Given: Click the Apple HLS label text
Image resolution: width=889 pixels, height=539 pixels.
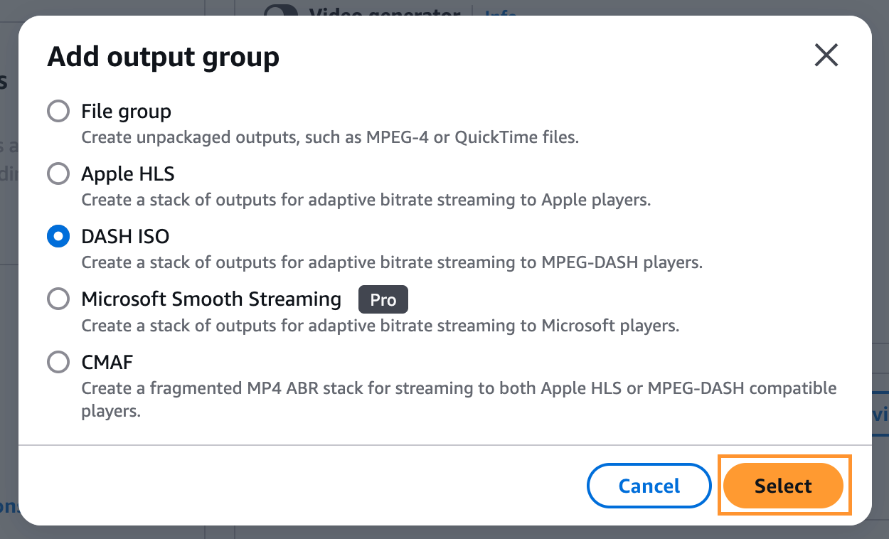Looking at the screenshot, I should click(x=126, y=174).
